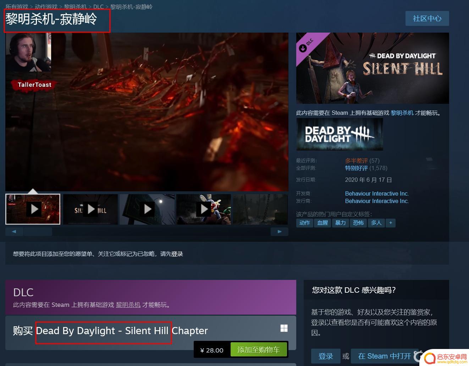Select the 血腥 tag
The width and height of the screenshot is (469, 366).
pyautogui.click(x=322, y=223)
